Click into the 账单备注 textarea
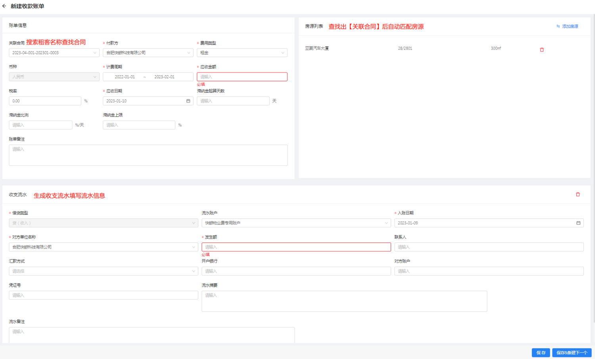 click(148, 155)
